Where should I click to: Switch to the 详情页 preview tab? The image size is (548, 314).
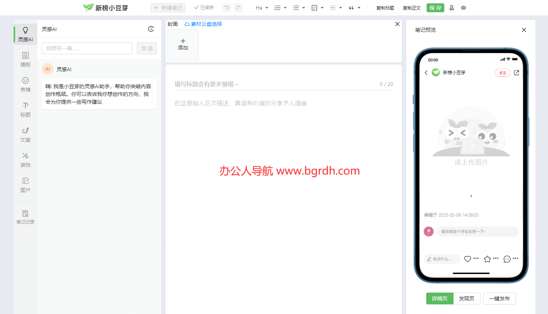[x=440, y=299]
